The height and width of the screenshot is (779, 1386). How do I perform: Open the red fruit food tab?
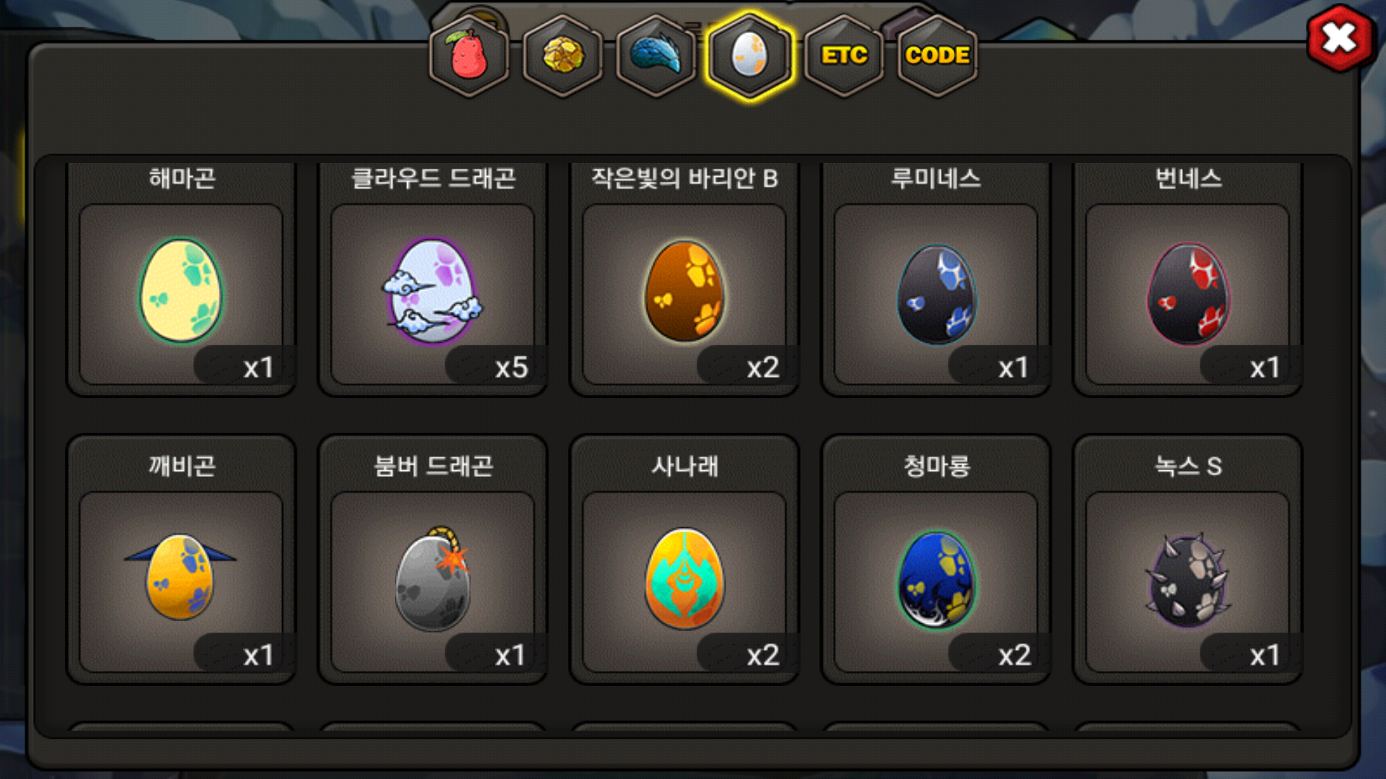click(469, 56)
